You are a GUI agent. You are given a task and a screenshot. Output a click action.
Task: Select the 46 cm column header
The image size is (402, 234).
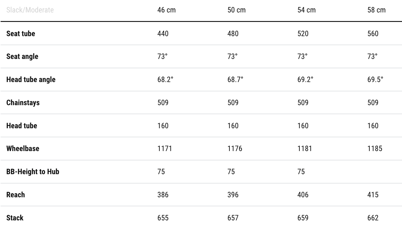click(x=166, y=10)
